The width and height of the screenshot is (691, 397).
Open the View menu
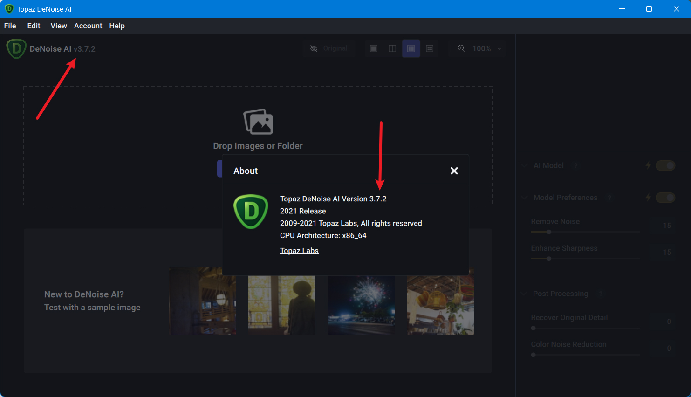pos(59,26)
